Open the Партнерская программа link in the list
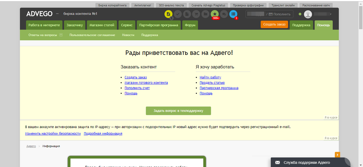This screenshot has height=167, width=363. (219, 88)
